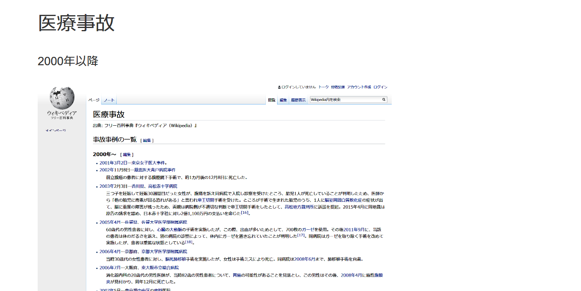The height and width of the screenshot is (291, 581).
Task: Open the 投稿記録 link
Action: (338, 87)
